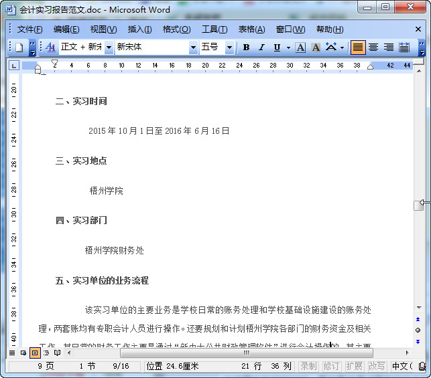Open the 插入(I) menu
This screenshot has height=378, width=431.
click(x=139, y=29)
